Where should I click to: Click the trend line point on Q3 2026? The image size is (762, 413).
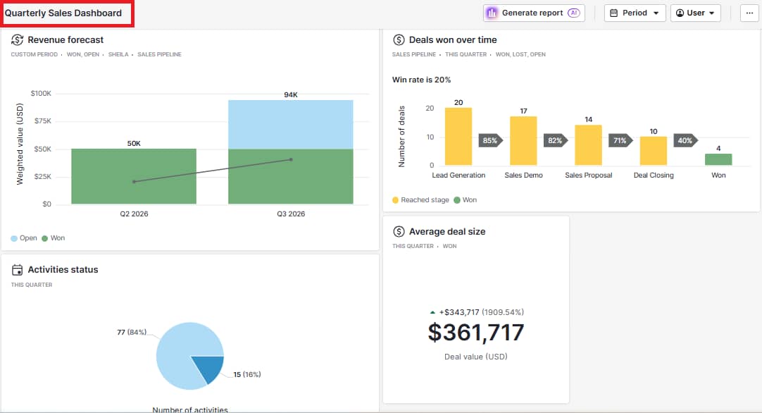click(291, 159)
